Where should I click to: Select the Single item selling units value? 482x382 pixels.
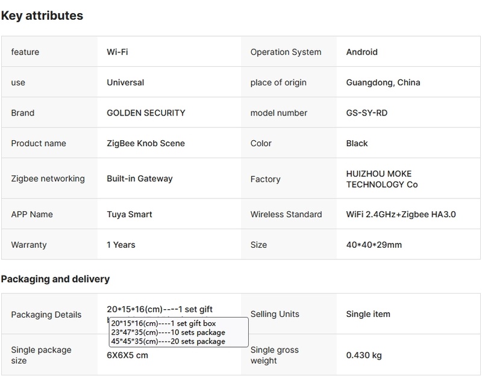368,314
